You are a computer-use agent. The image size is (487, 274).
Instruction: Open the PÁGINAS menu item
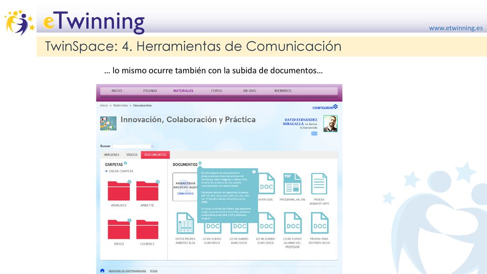tap(150, 91)
